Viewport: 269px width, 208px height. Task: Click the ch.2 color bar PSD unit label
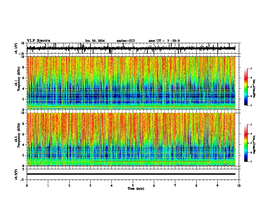point(254,144)
